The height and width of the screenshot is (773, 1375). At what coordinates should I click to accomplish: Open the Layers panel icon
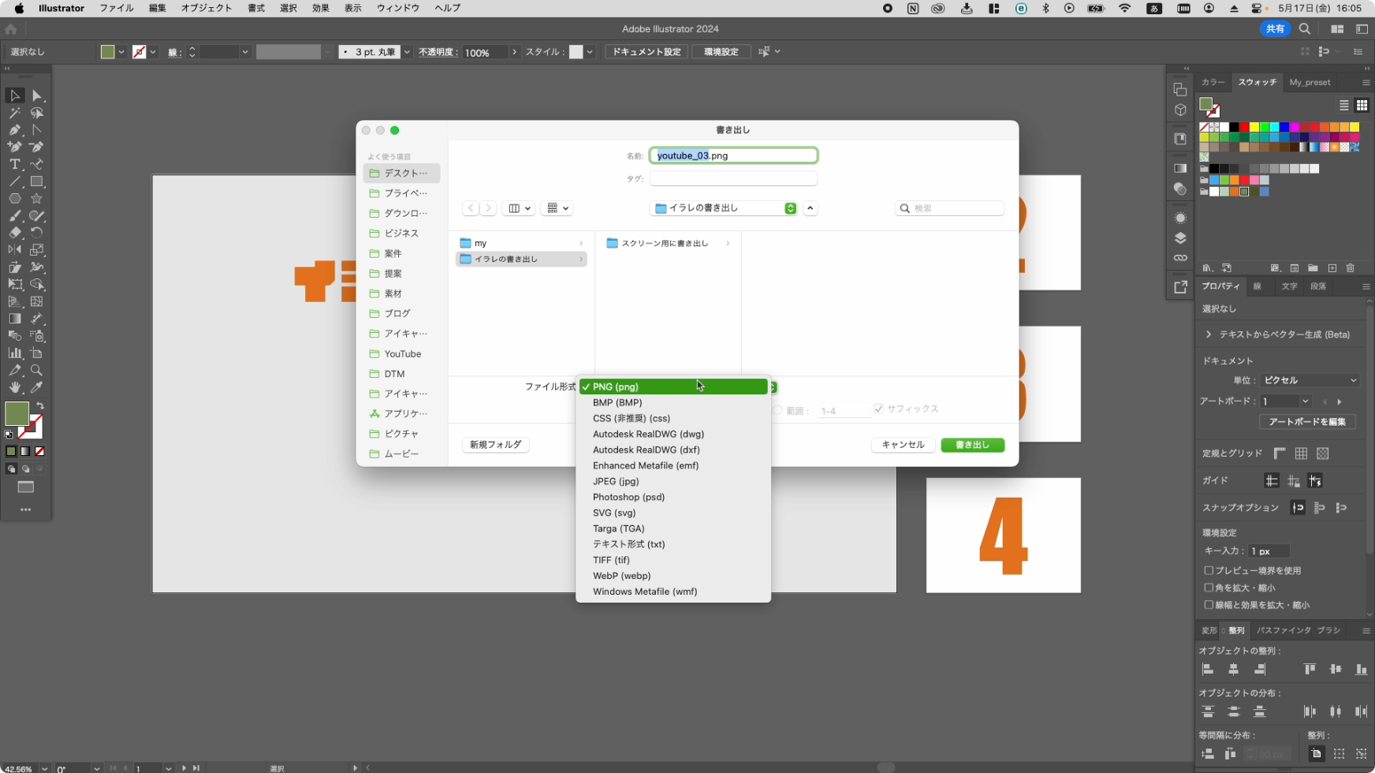tap(1180, 238)
